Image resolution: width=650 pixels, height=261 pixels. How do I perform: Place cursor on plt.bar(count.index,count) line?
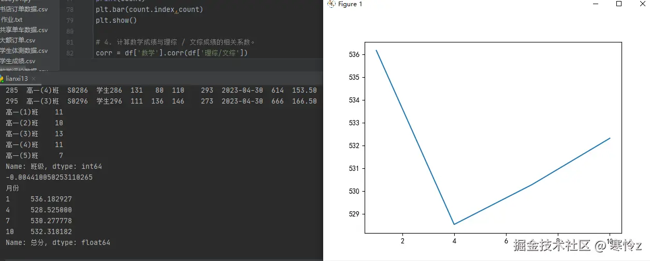pyautogui.click(x=150, y=10)
